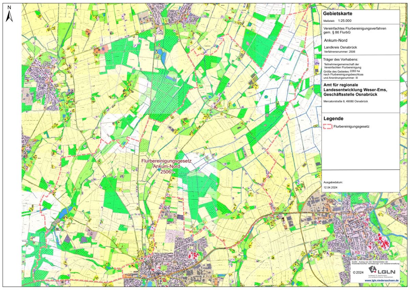Click the Ausgabedatum label
The height and width of the screenshot is (290, 410).
click(333, 182)
